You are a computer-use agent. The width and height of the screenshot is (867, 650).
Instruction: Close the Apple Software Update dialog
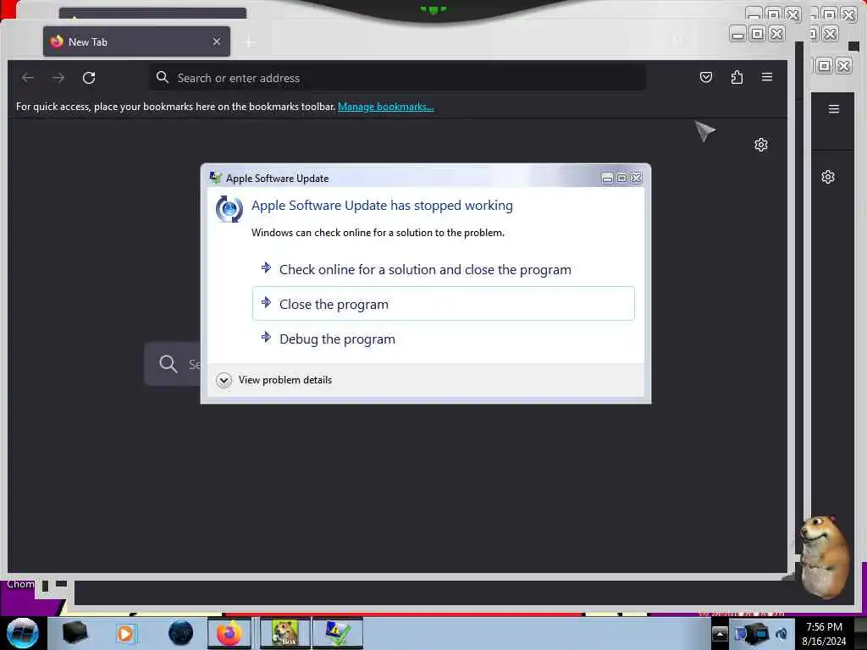637,178
